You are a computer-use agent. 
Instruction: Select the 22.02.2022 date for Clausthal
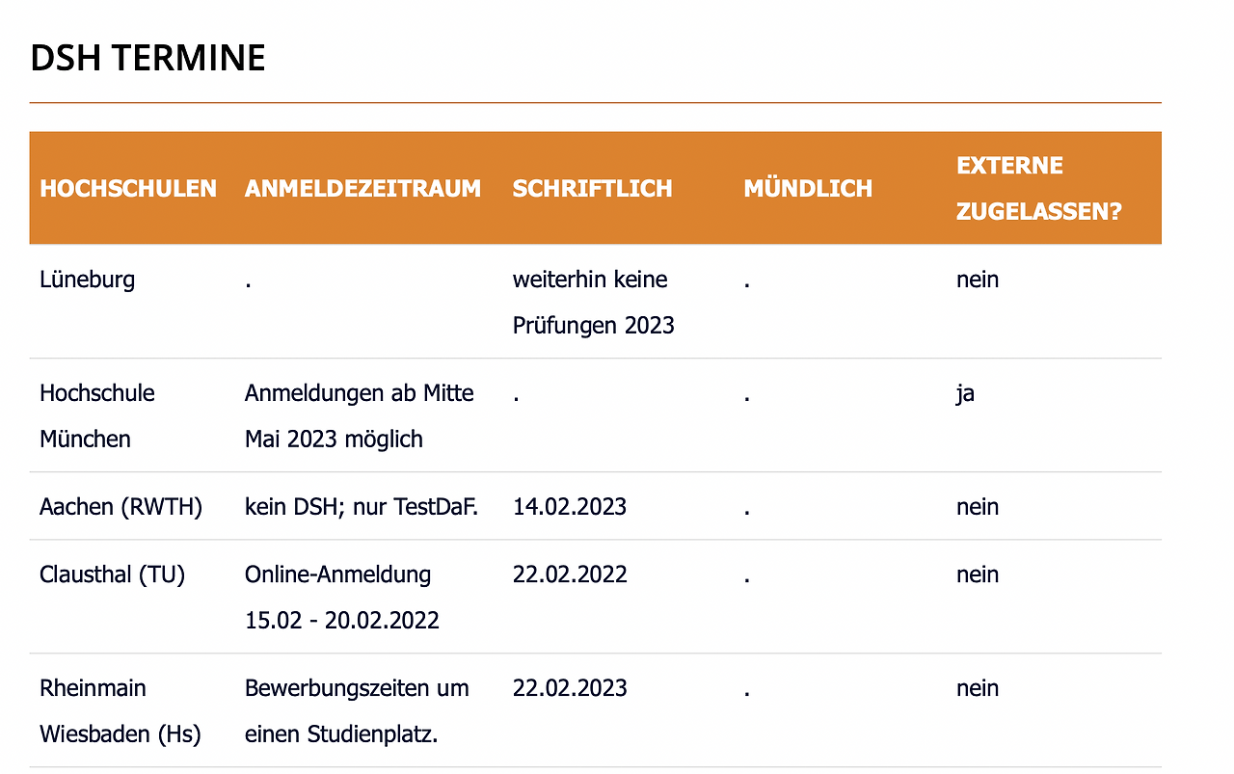(x=570, y=574)
